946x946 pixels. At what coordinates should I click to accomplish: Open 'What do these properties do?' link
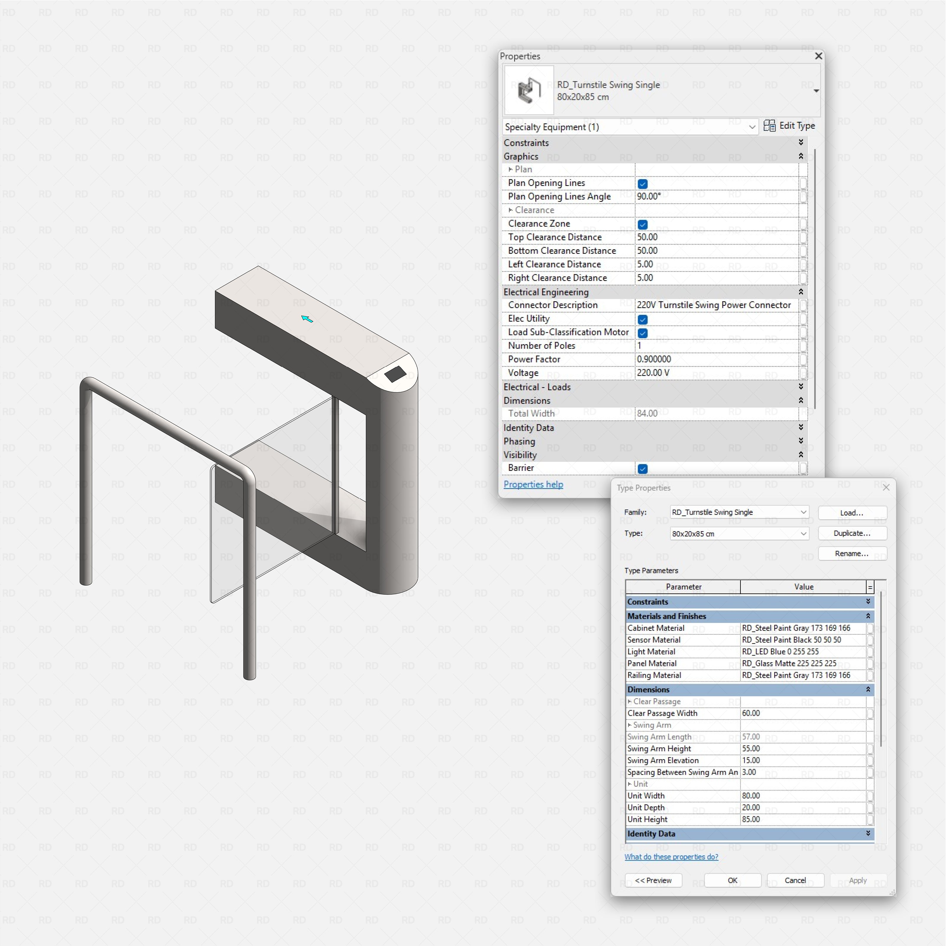(x=671, y=857)
